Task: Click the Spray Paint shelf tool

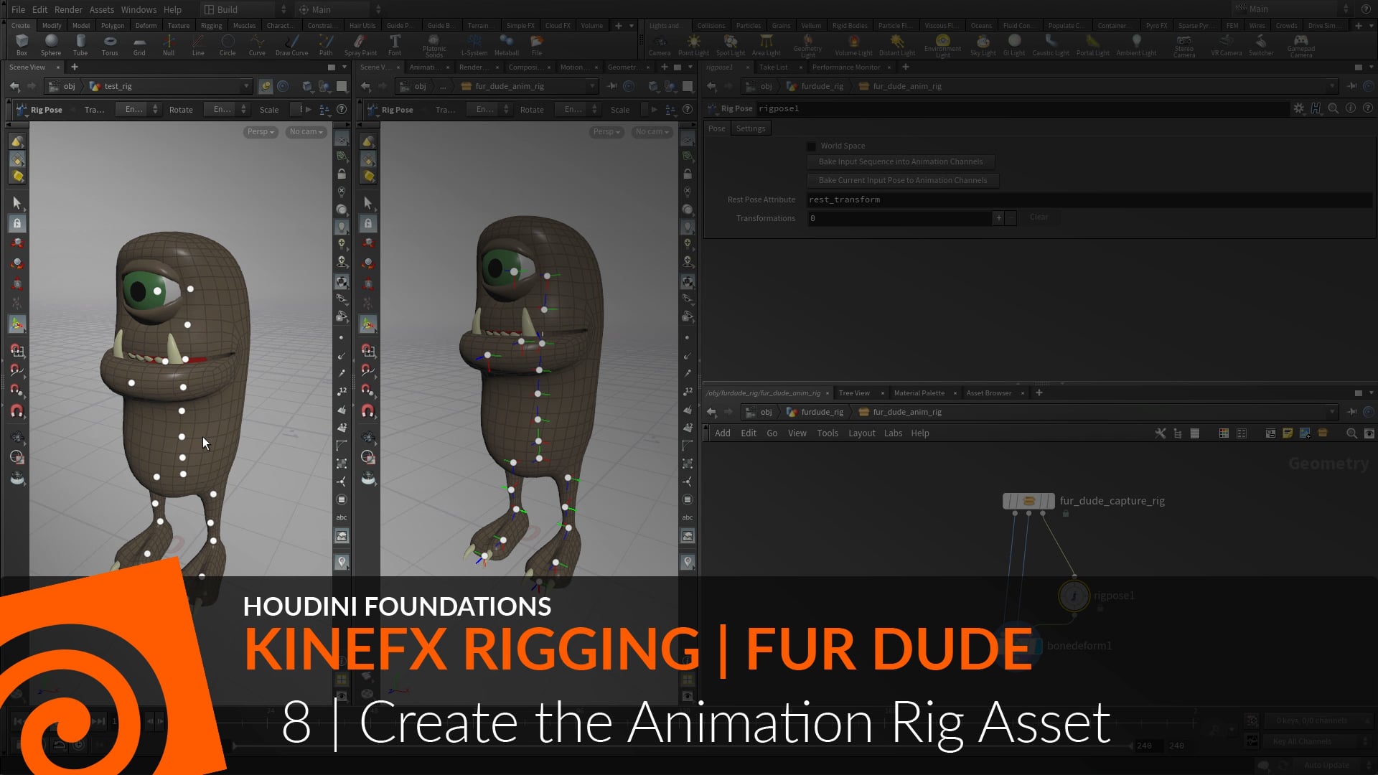Action: (x=361, y=44)
